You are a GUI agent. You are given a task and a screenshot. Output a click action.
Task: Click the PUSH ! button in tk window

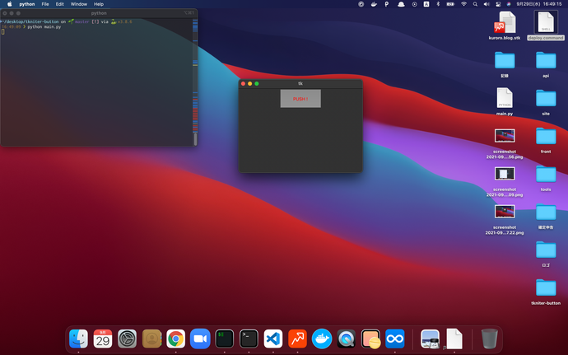tap(300, 99)
